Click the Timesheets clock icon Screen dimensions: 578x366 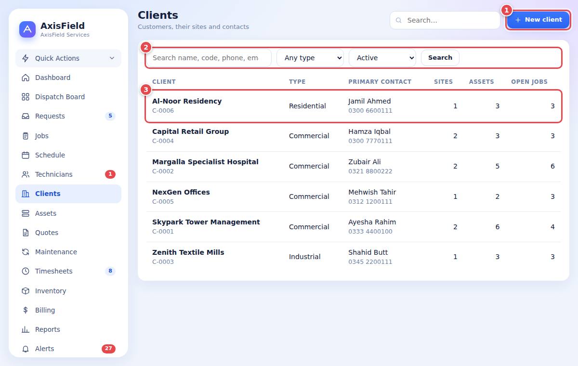tap(26, 271)
